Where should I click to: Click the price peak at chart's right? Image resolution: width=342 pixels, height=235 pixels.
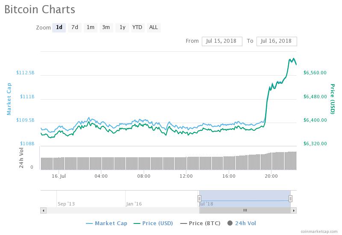294,59
